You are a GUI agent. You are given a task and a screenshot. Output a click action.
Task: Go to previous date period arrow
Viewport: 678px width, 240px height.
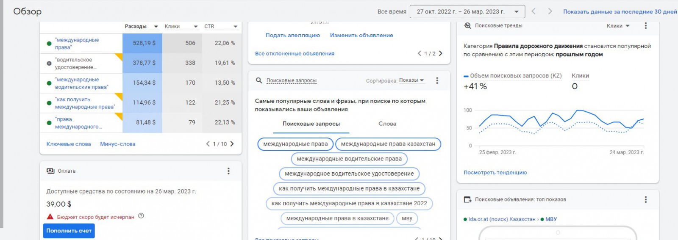point(534,11)
